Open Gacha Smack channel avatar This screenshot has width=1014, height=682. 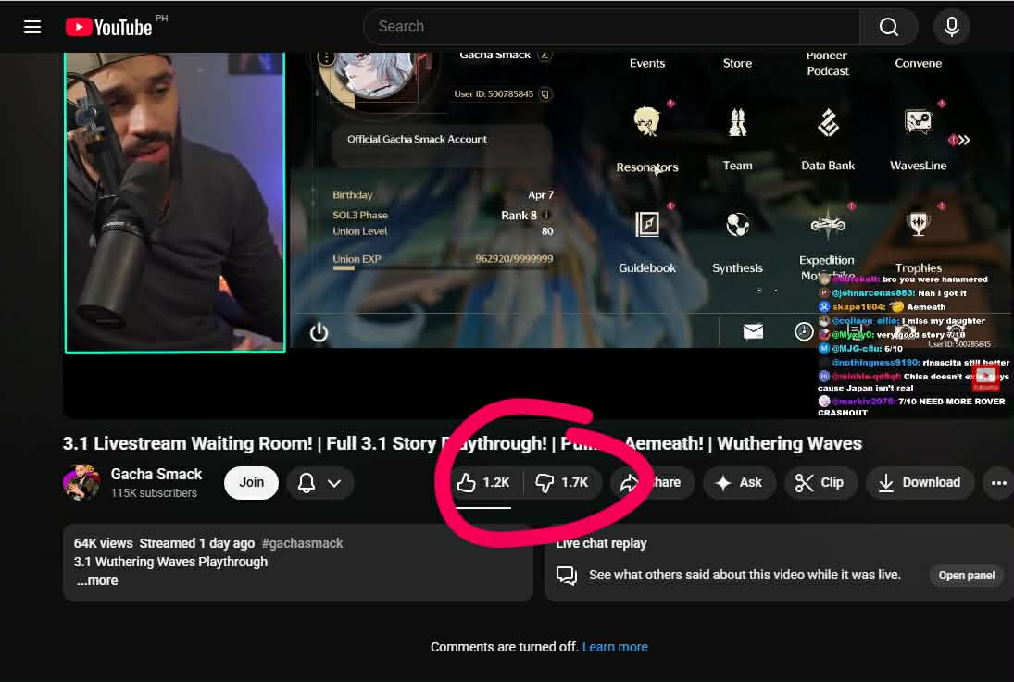[x=81, y=482]
